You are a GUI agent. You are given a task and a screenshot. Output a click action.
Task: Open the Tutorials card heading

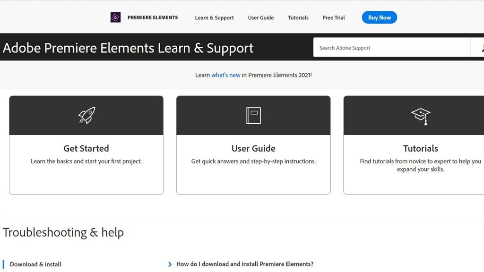tap(420, 148)
